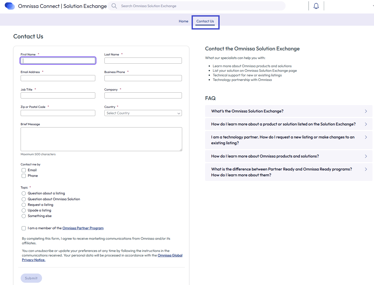Click 'Technology partnership with Omnissa' bullet
374x285 pixels.
click(242, 80)
